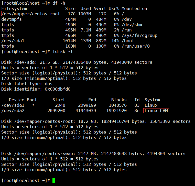
Task: Click the red-boxed /dev/mapper/centos-root filesystem entry
Action: (31, 14)
